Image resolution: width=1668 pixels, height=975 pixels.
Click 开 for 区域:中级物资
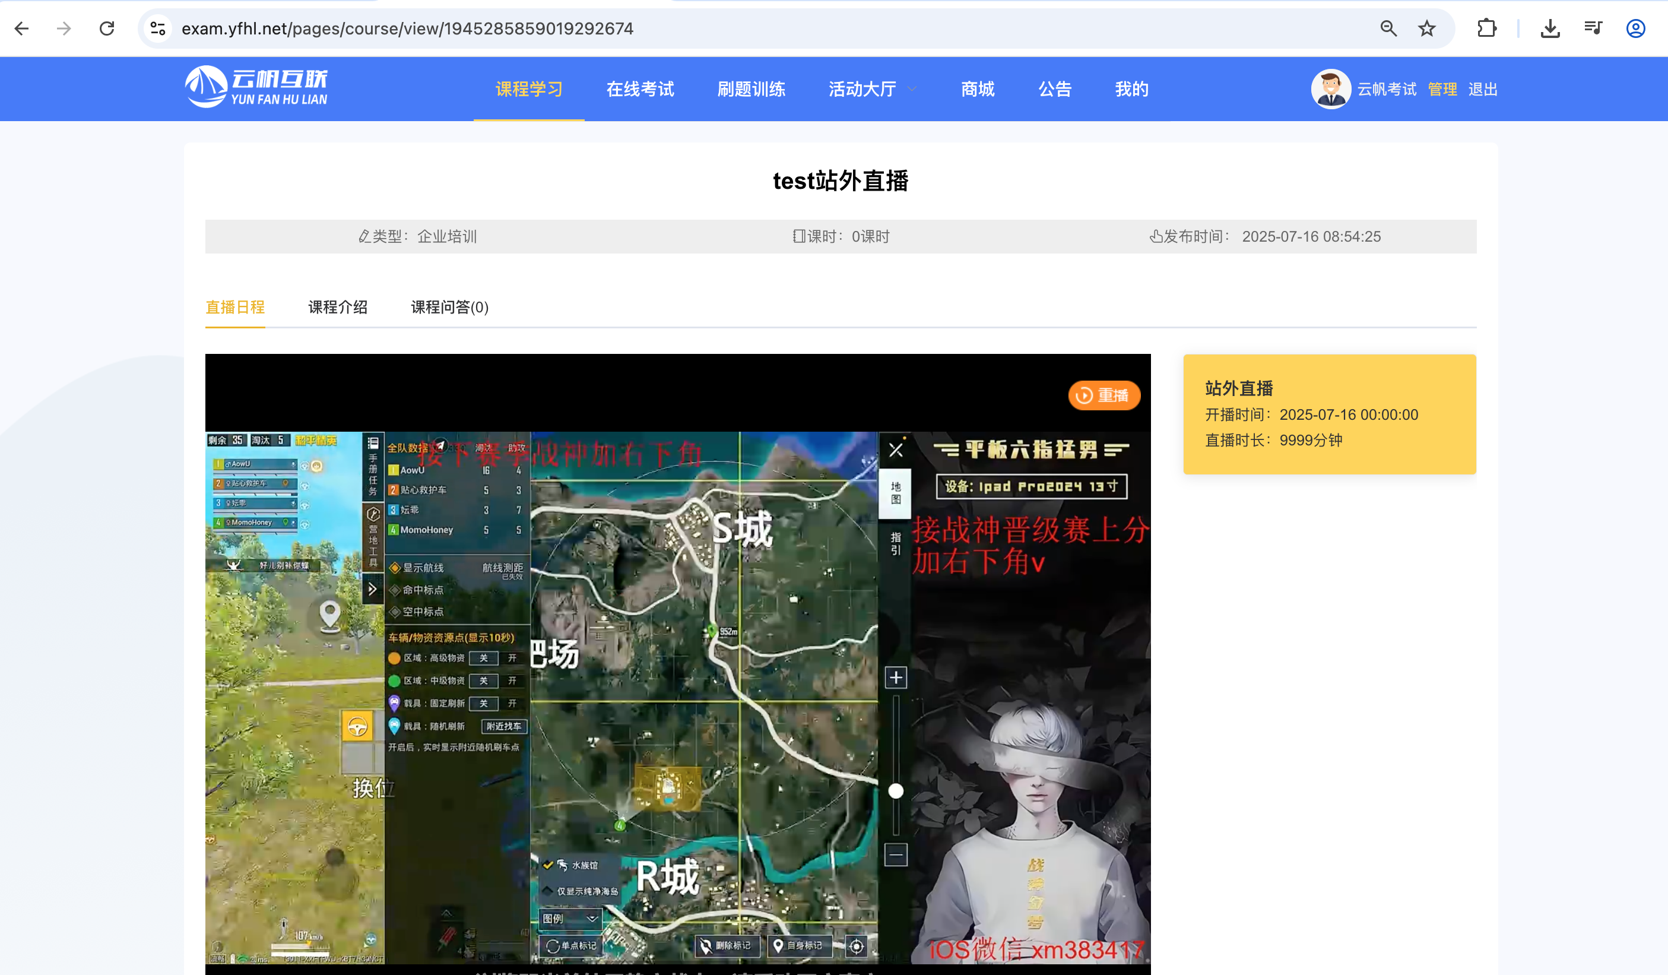512,680
